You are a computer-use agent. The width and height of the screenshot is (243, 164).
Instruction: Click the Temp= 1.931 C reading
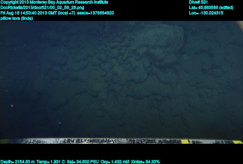[x=51, y=162]
